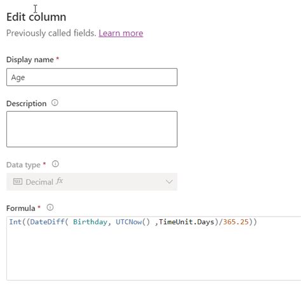Open the Decimal data type dropdown
Viewport: 301px width, 286px height.
(x=92, y=182)
